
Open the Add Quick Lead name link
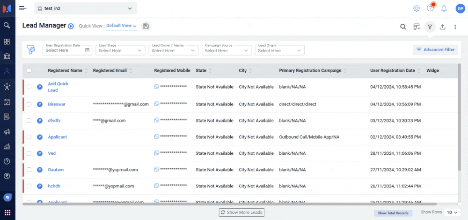pyautogui.click(x=58, y=87)
